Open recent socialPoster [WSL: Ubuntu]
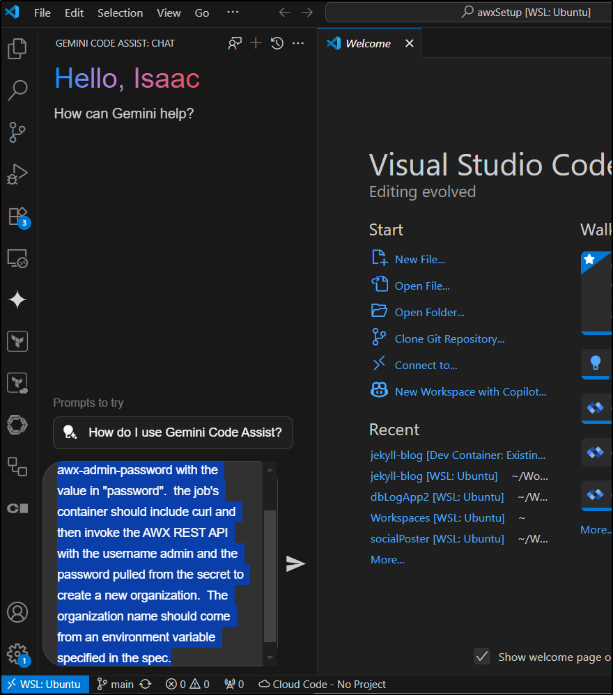613x695 pixels. [x=437, y=538]
